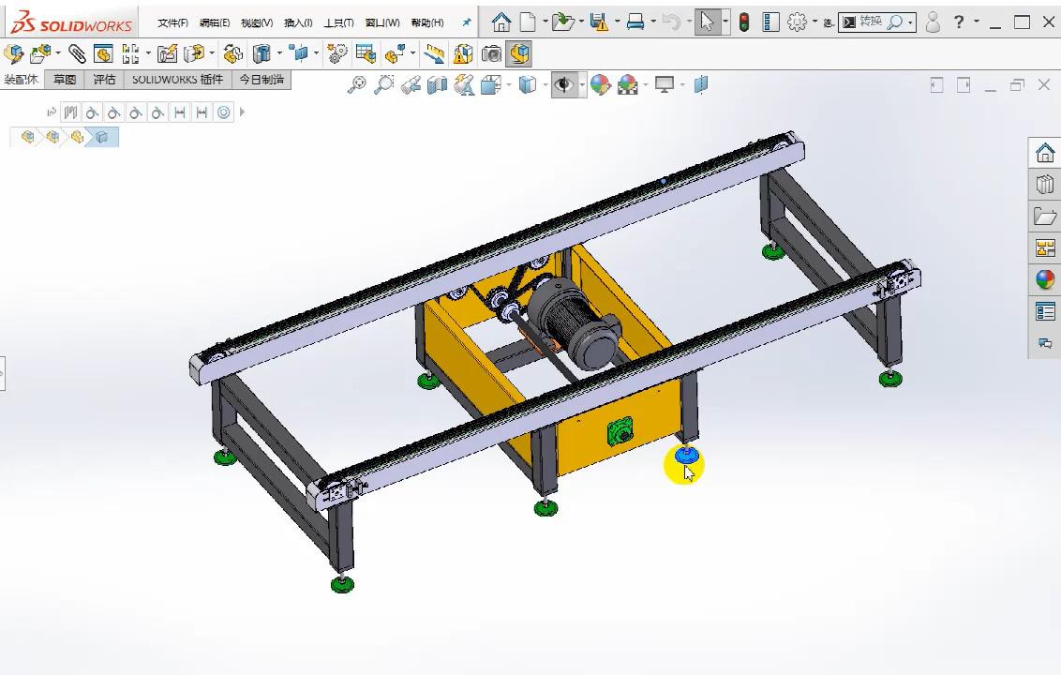This screenshot has width=1061, height=675.
Task: Expand the floating mate toolbar arrow
Action: coord(242,112)
